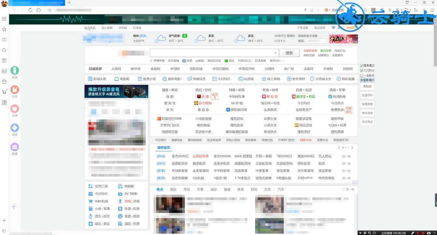Viewport: 437px width, 235px height.
Task: Open 天猫 site link
Action: click(x=203, y=97)
